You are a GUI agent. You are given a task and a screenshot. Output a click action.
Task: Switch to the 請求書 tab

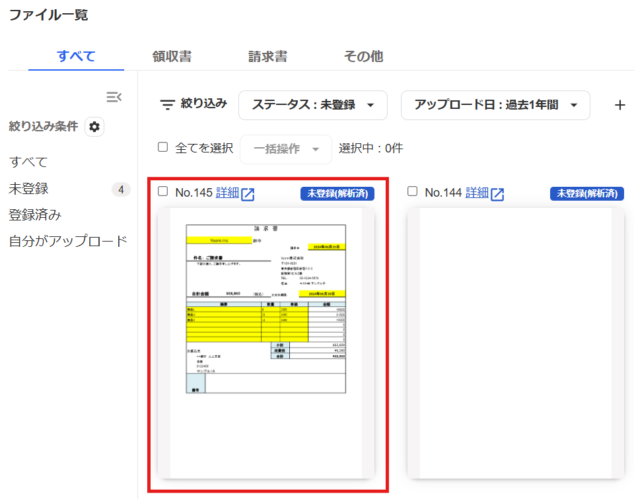[x=267, y=57]
